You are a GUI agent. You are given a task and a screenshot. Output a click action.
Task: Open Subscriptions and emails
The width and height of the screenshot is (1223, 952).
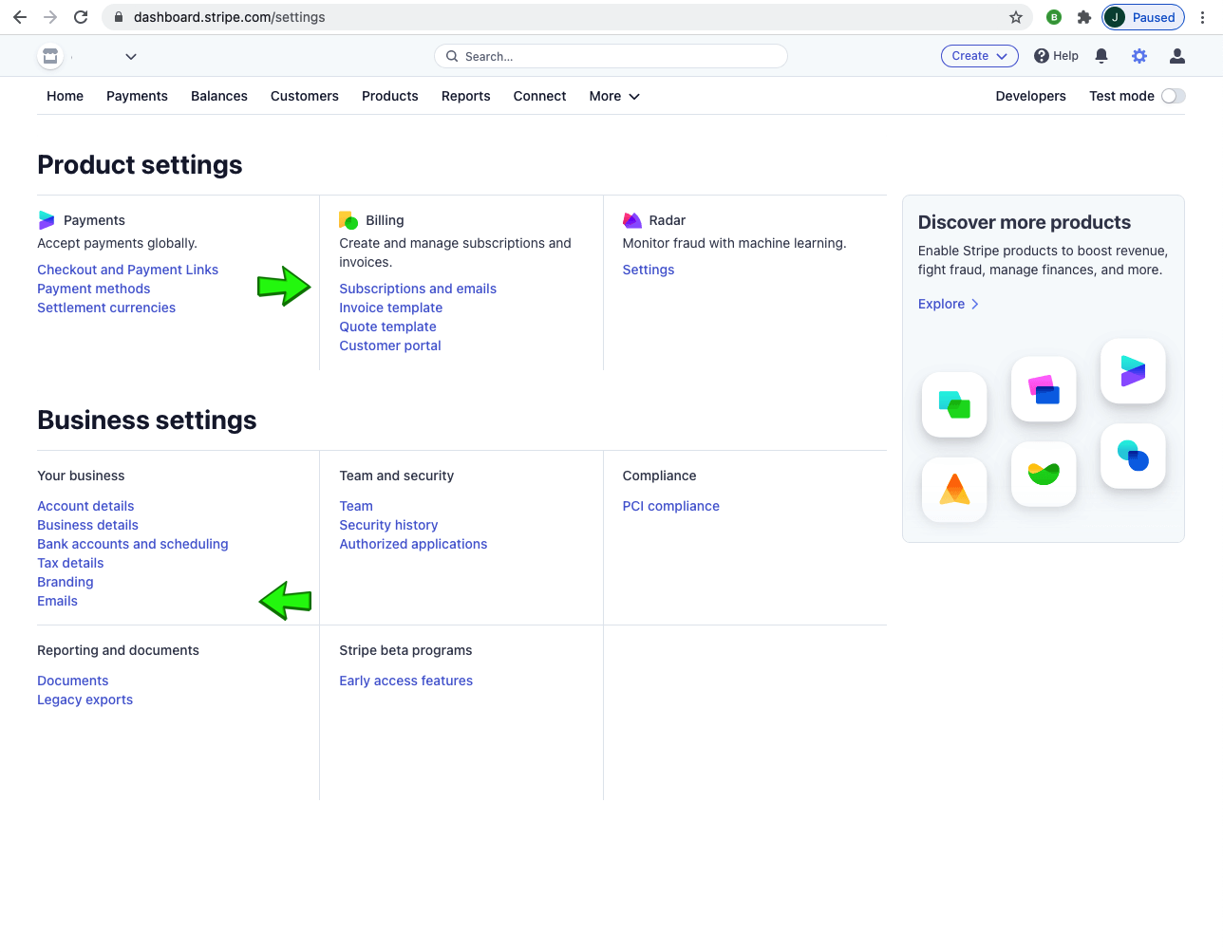pyautogui.click(x=418, y=289)
